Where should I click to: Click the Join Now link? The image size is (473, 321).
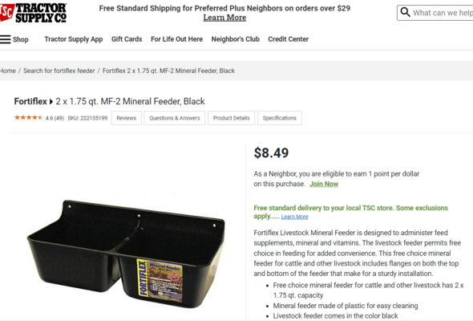[x=324, y=184]
